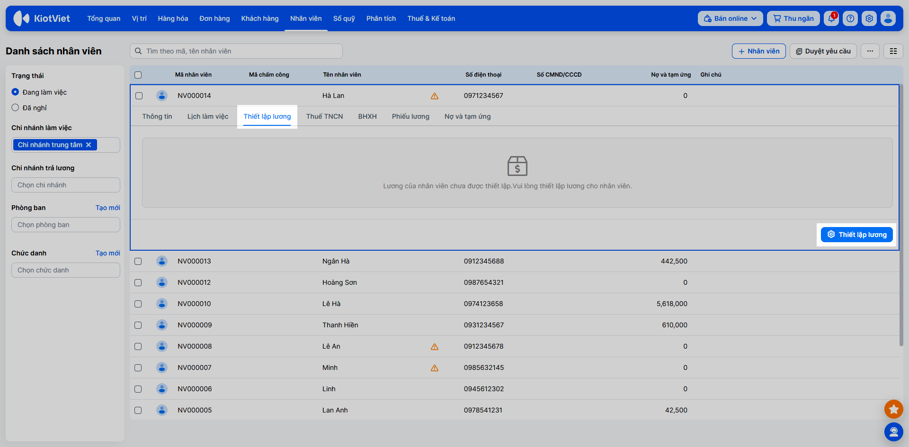
Task: Click the warning icon beside Hà Lan
Action: pos(435,96)
